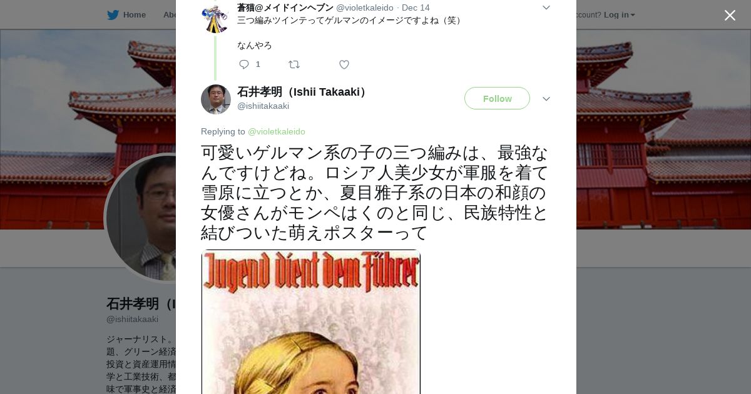Open the @ishiitakaaki handle link
This screenshot has height=394, width=751.
coord(263,106)
